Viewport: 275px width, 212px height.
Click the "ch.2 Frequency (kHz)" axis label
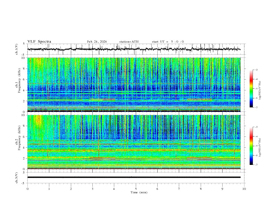(18, 138)
